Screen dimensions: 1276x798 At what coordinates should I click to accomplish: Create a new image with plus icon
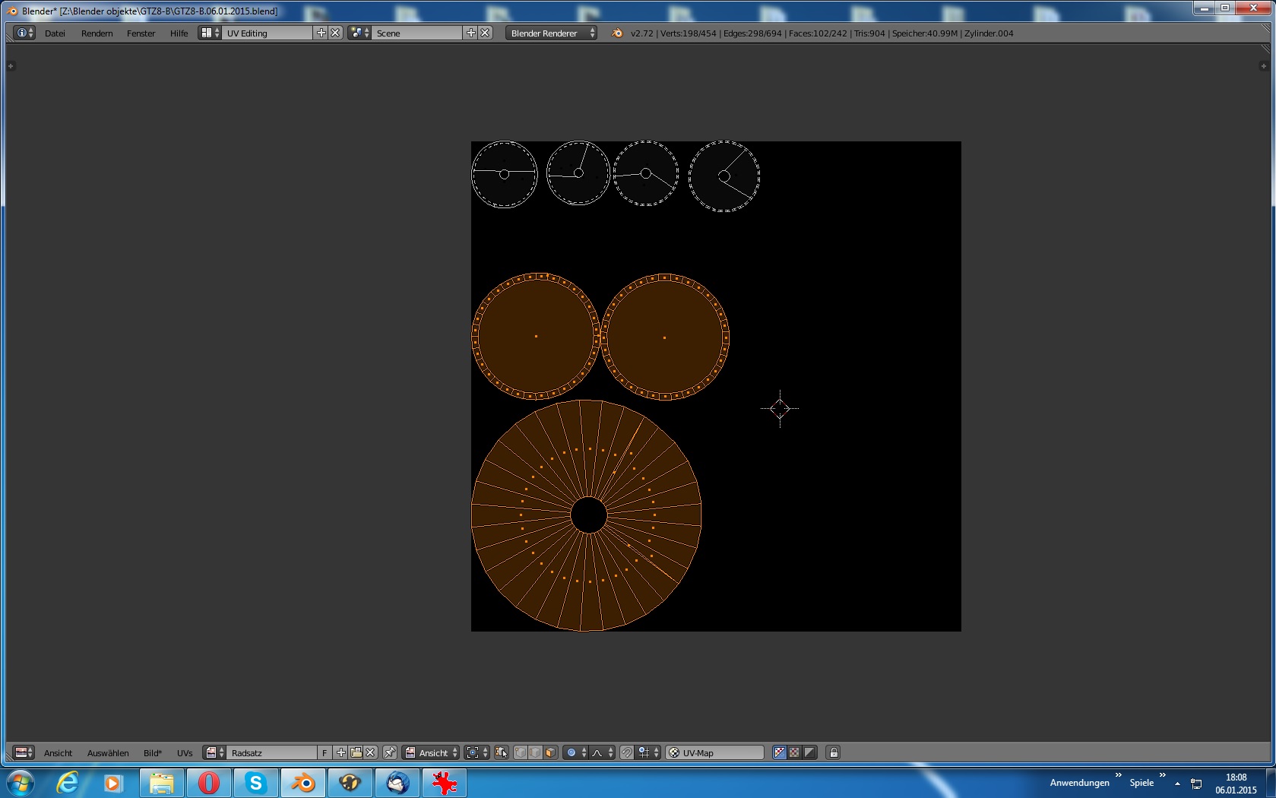click(341, 752)
